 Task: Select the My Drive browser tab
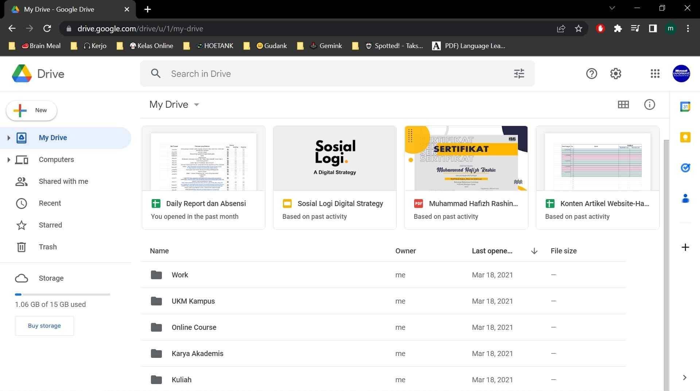coord(58,9)
